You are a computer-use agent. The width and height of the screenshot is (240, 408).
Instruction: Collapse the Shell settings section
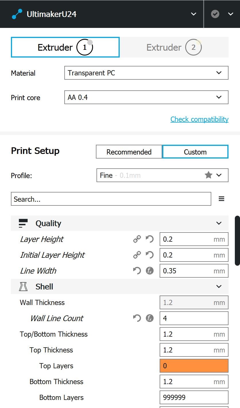219,287
